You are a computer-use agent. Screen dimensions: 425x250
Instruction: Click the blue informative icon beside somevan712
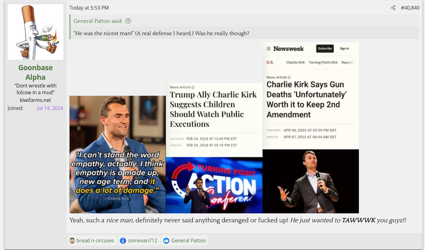point(123,240)
